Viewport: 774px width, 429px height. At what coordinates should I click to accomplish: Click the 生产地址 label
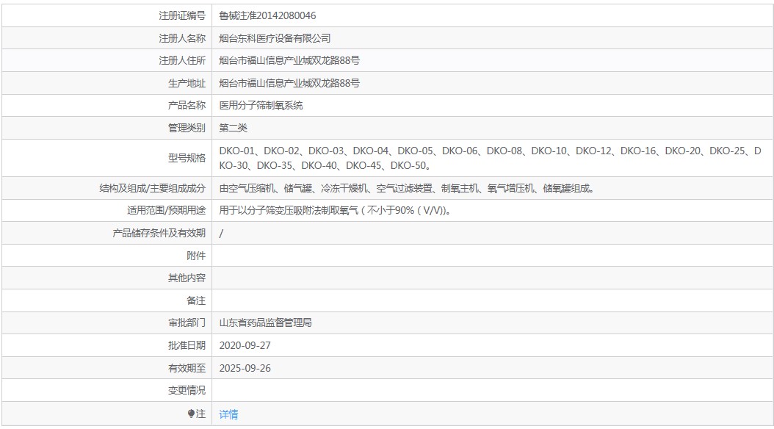[x=187, y=83]
